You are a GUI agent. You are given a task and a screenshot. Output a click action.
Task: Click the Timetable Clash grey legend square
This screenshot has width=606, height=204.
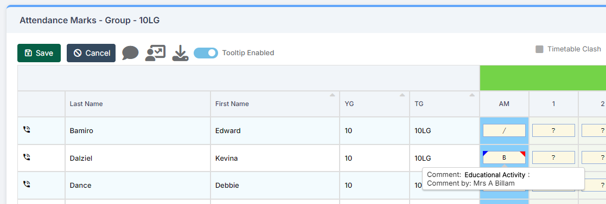coord(539,49)
